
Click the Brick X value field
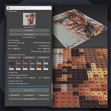click(x=16, y=49)
